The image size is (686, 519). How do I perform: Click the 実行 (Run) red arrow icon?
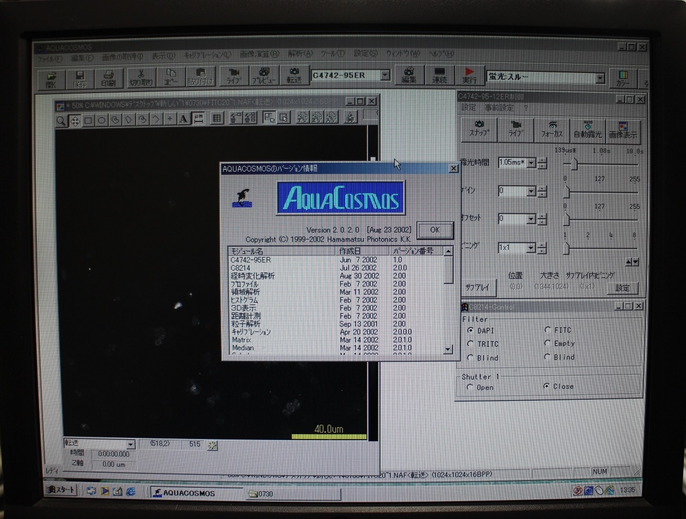[x=469, y=75]
